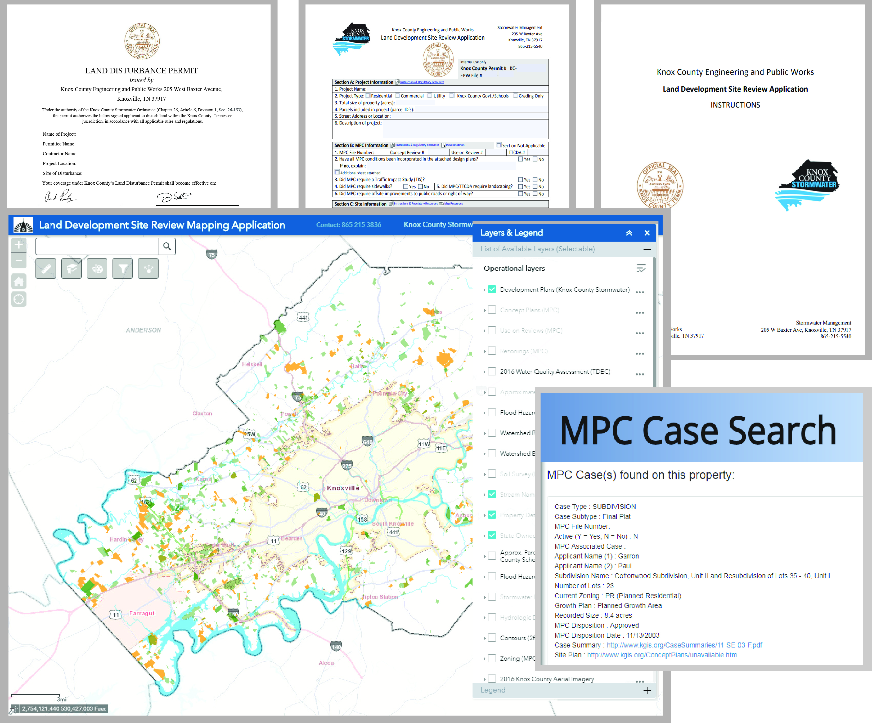Click Section A instructions document icon
The height and width of the screenshot is (723, 872).
pyautogui.click(x=397, y=82)
